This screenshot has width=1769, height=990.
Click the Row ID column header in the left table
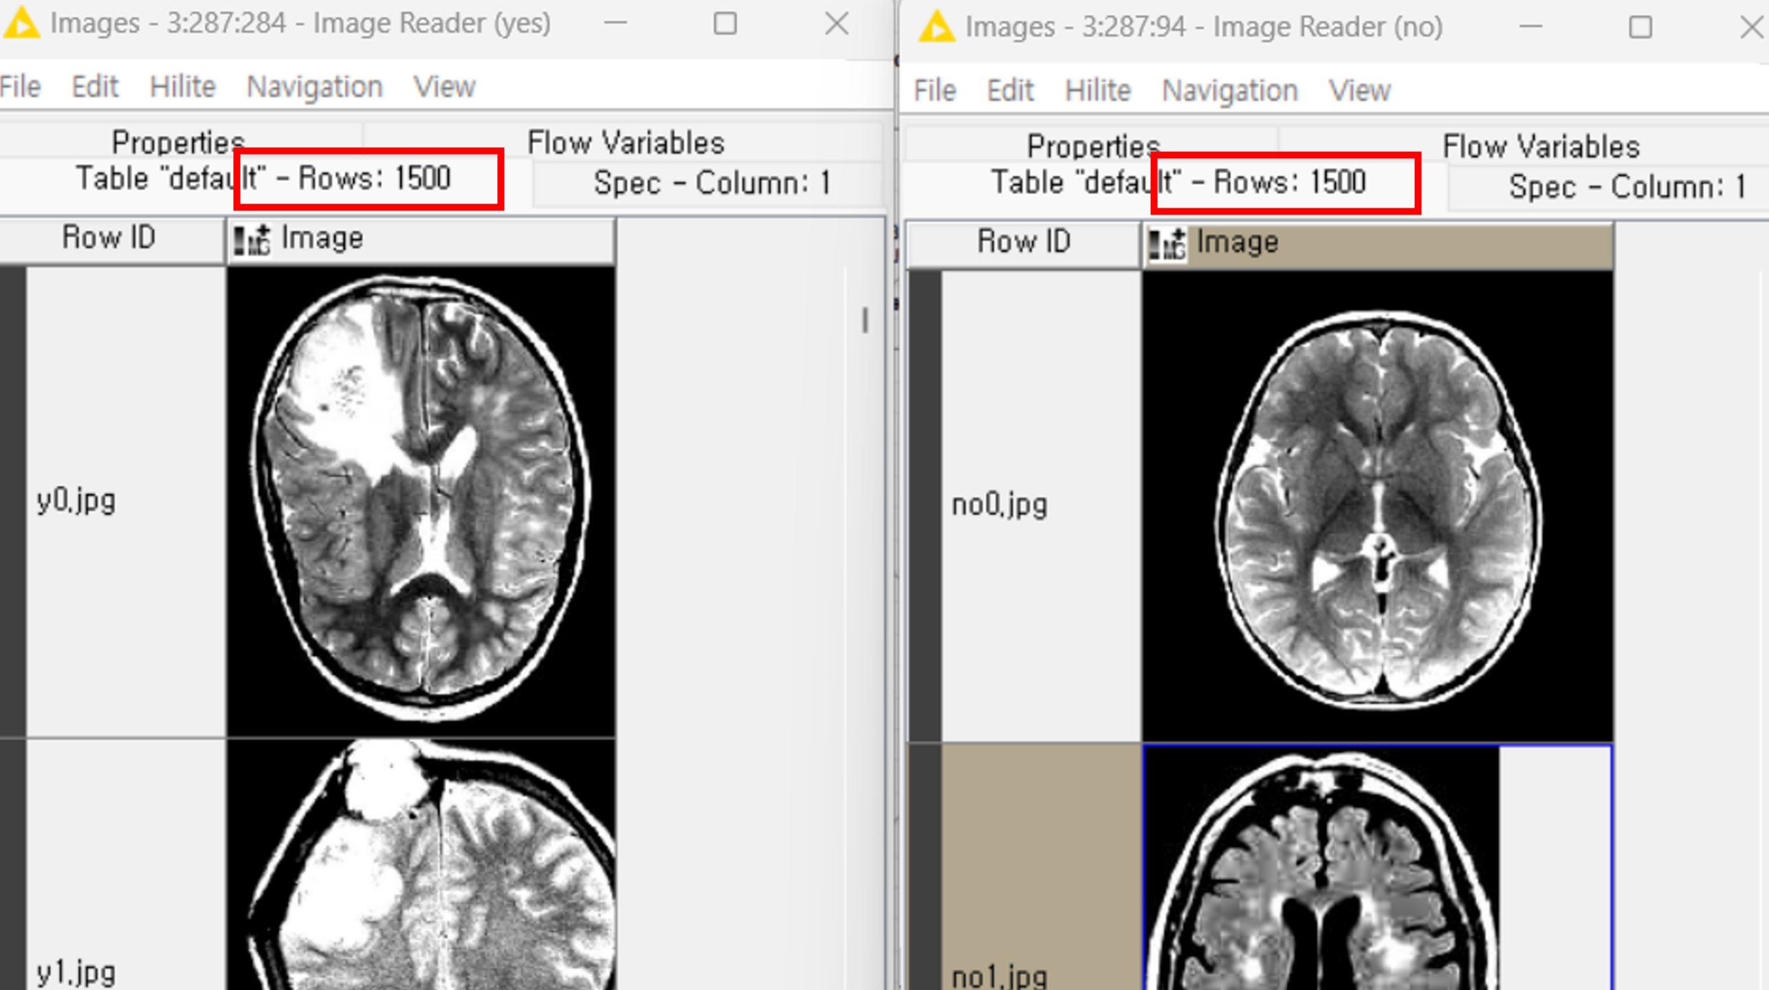(110, 239)
